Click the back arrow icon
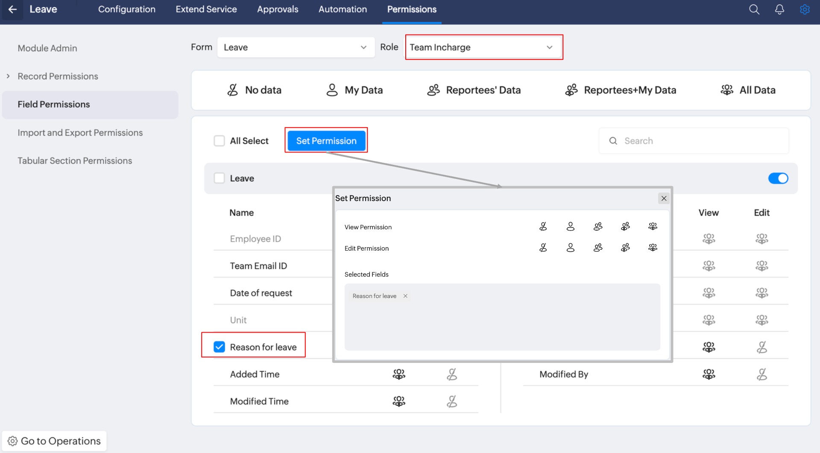 12,9
